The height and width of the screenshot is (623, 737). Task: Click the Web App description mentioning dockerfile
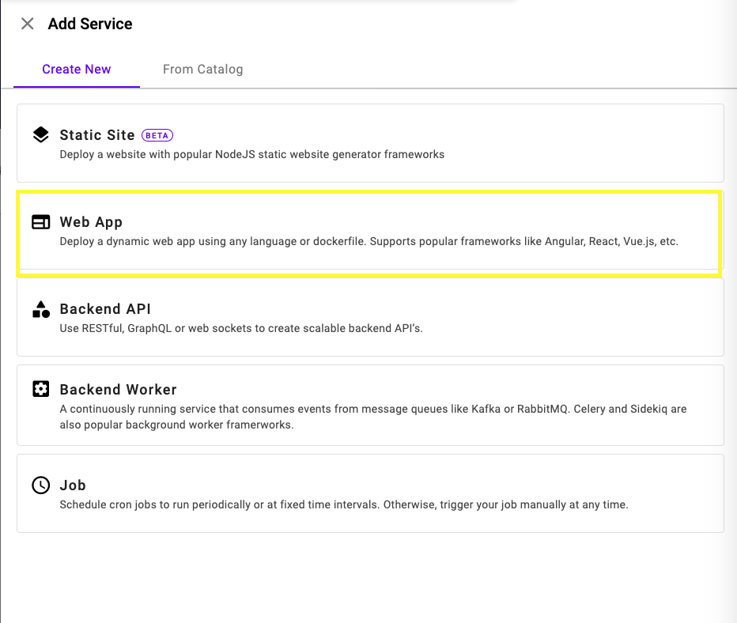coord(368,241)
